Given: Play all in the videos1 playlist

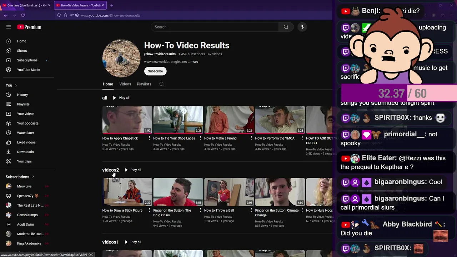Looking at the screenshot, I should point(133,242).
